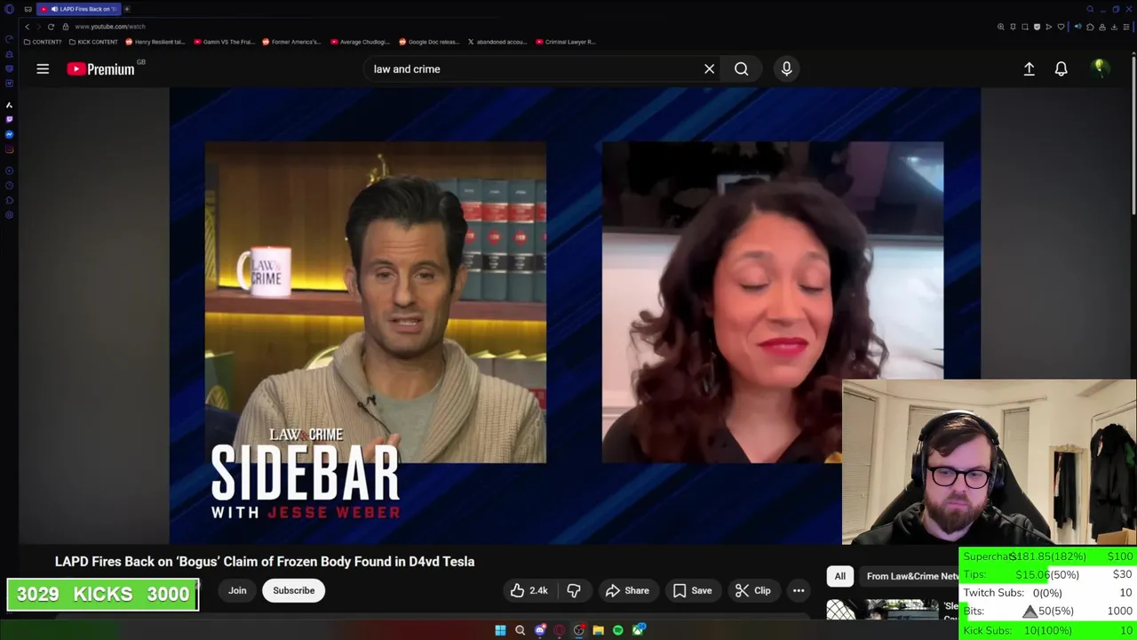1137x640 pixels.
Task: Go back with browser back arrow
Action: (27, 27)
